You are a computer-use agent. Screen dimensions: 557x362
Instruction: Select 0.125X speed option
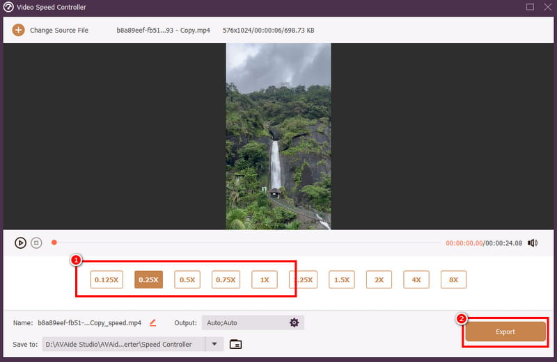coord(107,280)
